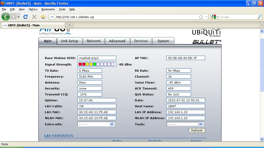Open the History menu
264x148 pixels.
pos(33,9)
